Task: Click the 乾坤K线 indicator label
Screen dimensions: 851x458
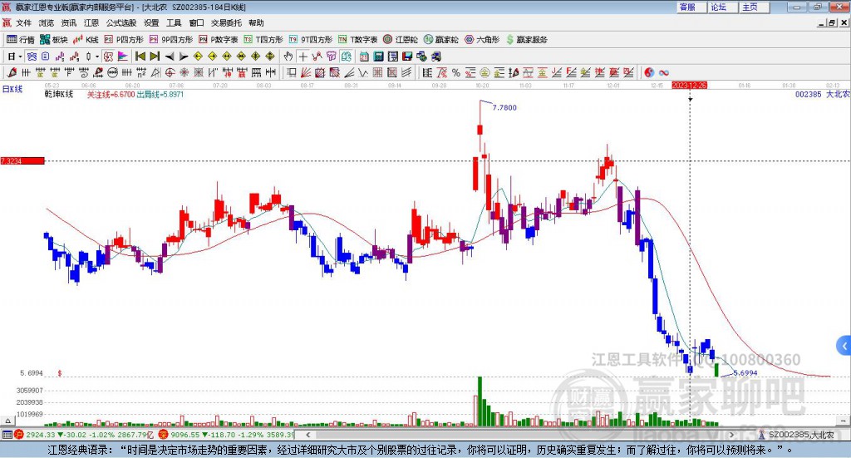Action: [59, 95]
